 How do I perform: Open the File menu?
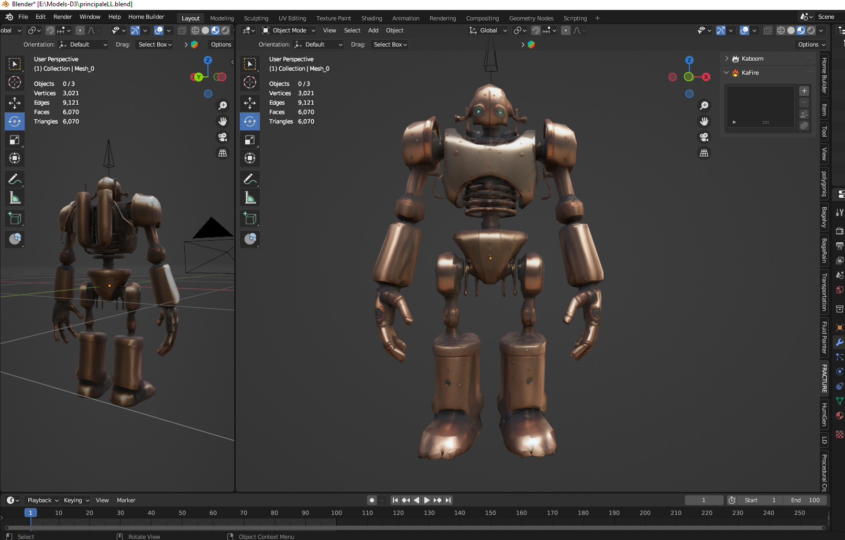click(23, 17)
